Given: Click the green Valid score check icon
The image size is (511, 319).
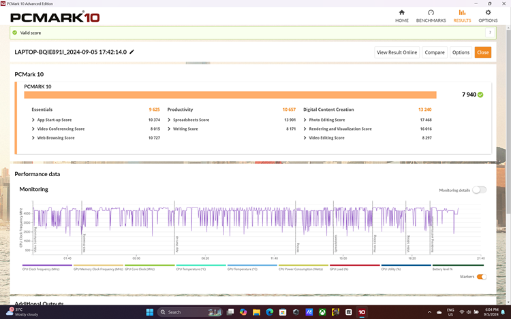Looking at the screenshot, I should [x=15, y=33].
